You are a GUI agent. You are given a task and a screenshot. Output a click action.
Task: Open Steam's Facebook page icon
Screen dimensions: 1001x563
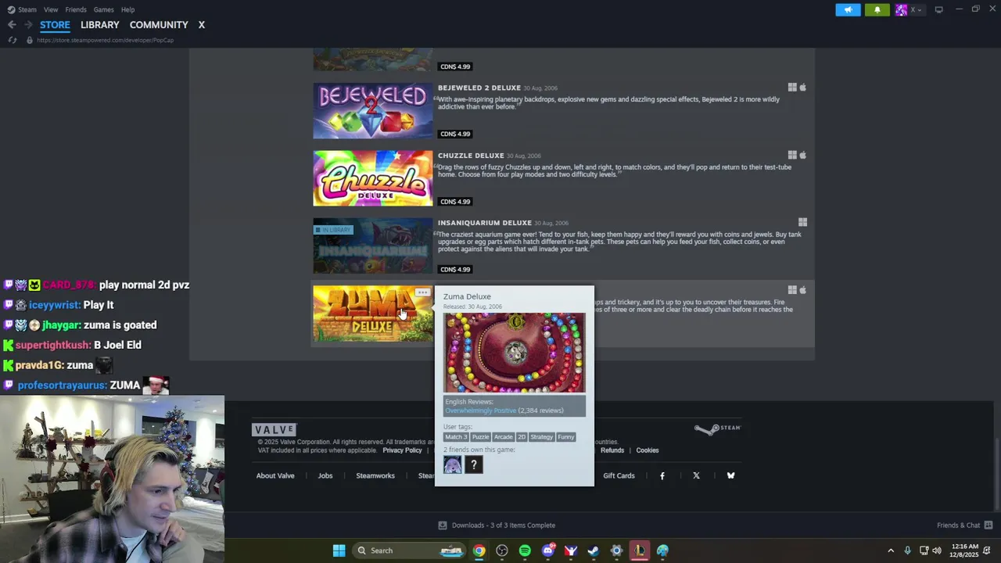[662, 475]
